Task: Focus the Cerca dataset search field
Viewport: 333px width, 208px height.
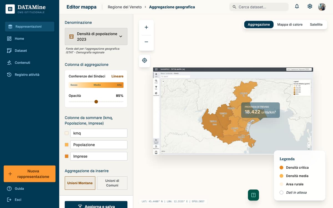Action: coord(259,7)
